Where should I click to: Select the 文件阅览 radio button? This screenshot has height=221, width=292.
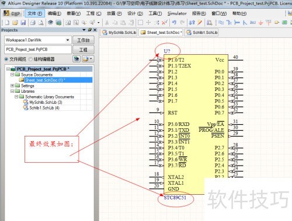coord(6,59)
